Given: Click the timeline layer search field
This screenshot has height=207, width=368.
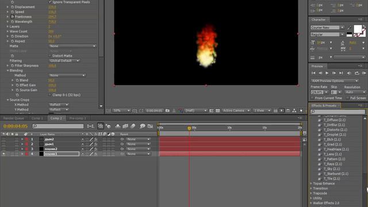Looking at the screenshot, I should point(58,126).
